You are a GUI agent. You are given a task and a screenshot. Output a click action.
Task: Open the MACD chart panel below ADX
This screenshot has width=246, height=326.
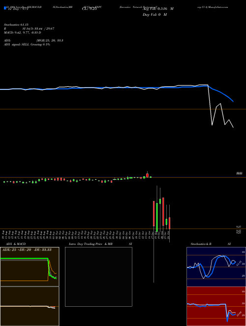30,306
